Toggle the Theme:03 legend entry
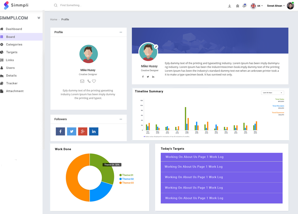The width and height of the screenshot is (298, 214). tap(127, 183)
